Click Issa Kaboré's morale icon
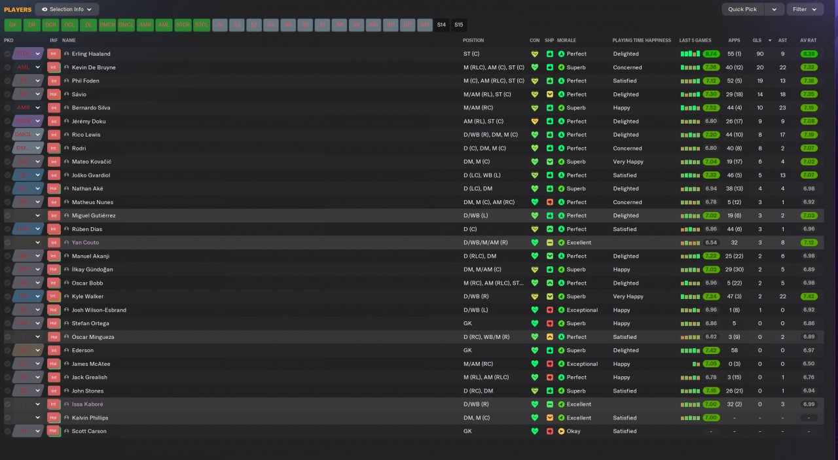The width and height of the screenshot is (838, 460). coord(561,404)
